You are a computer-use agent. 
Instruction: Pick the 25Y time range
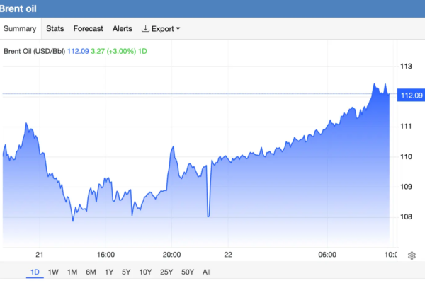(166, 272)
